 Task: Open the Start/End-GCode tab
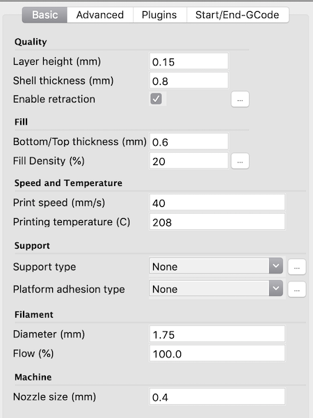pos(237,15)
